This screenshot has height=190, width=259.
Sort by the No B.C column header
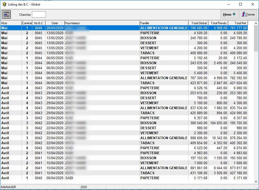[39, 23]
